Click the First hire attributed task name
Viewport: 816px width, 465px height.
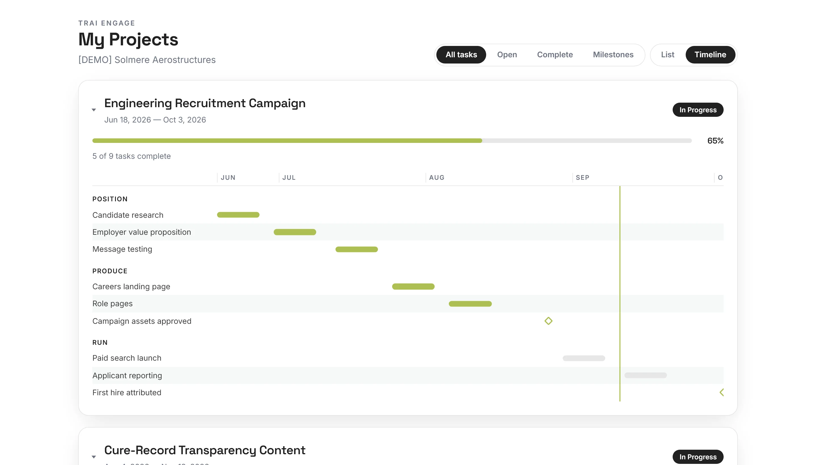coord(127,392)
